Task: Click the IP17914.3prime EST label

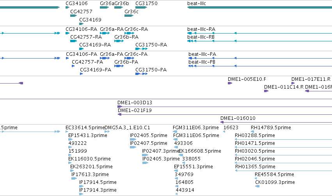Action: (x=98, y=190)
